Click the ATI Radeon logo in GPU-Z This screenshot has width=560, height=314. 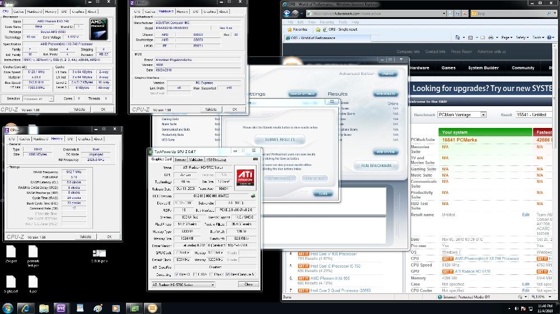(245, 177)
